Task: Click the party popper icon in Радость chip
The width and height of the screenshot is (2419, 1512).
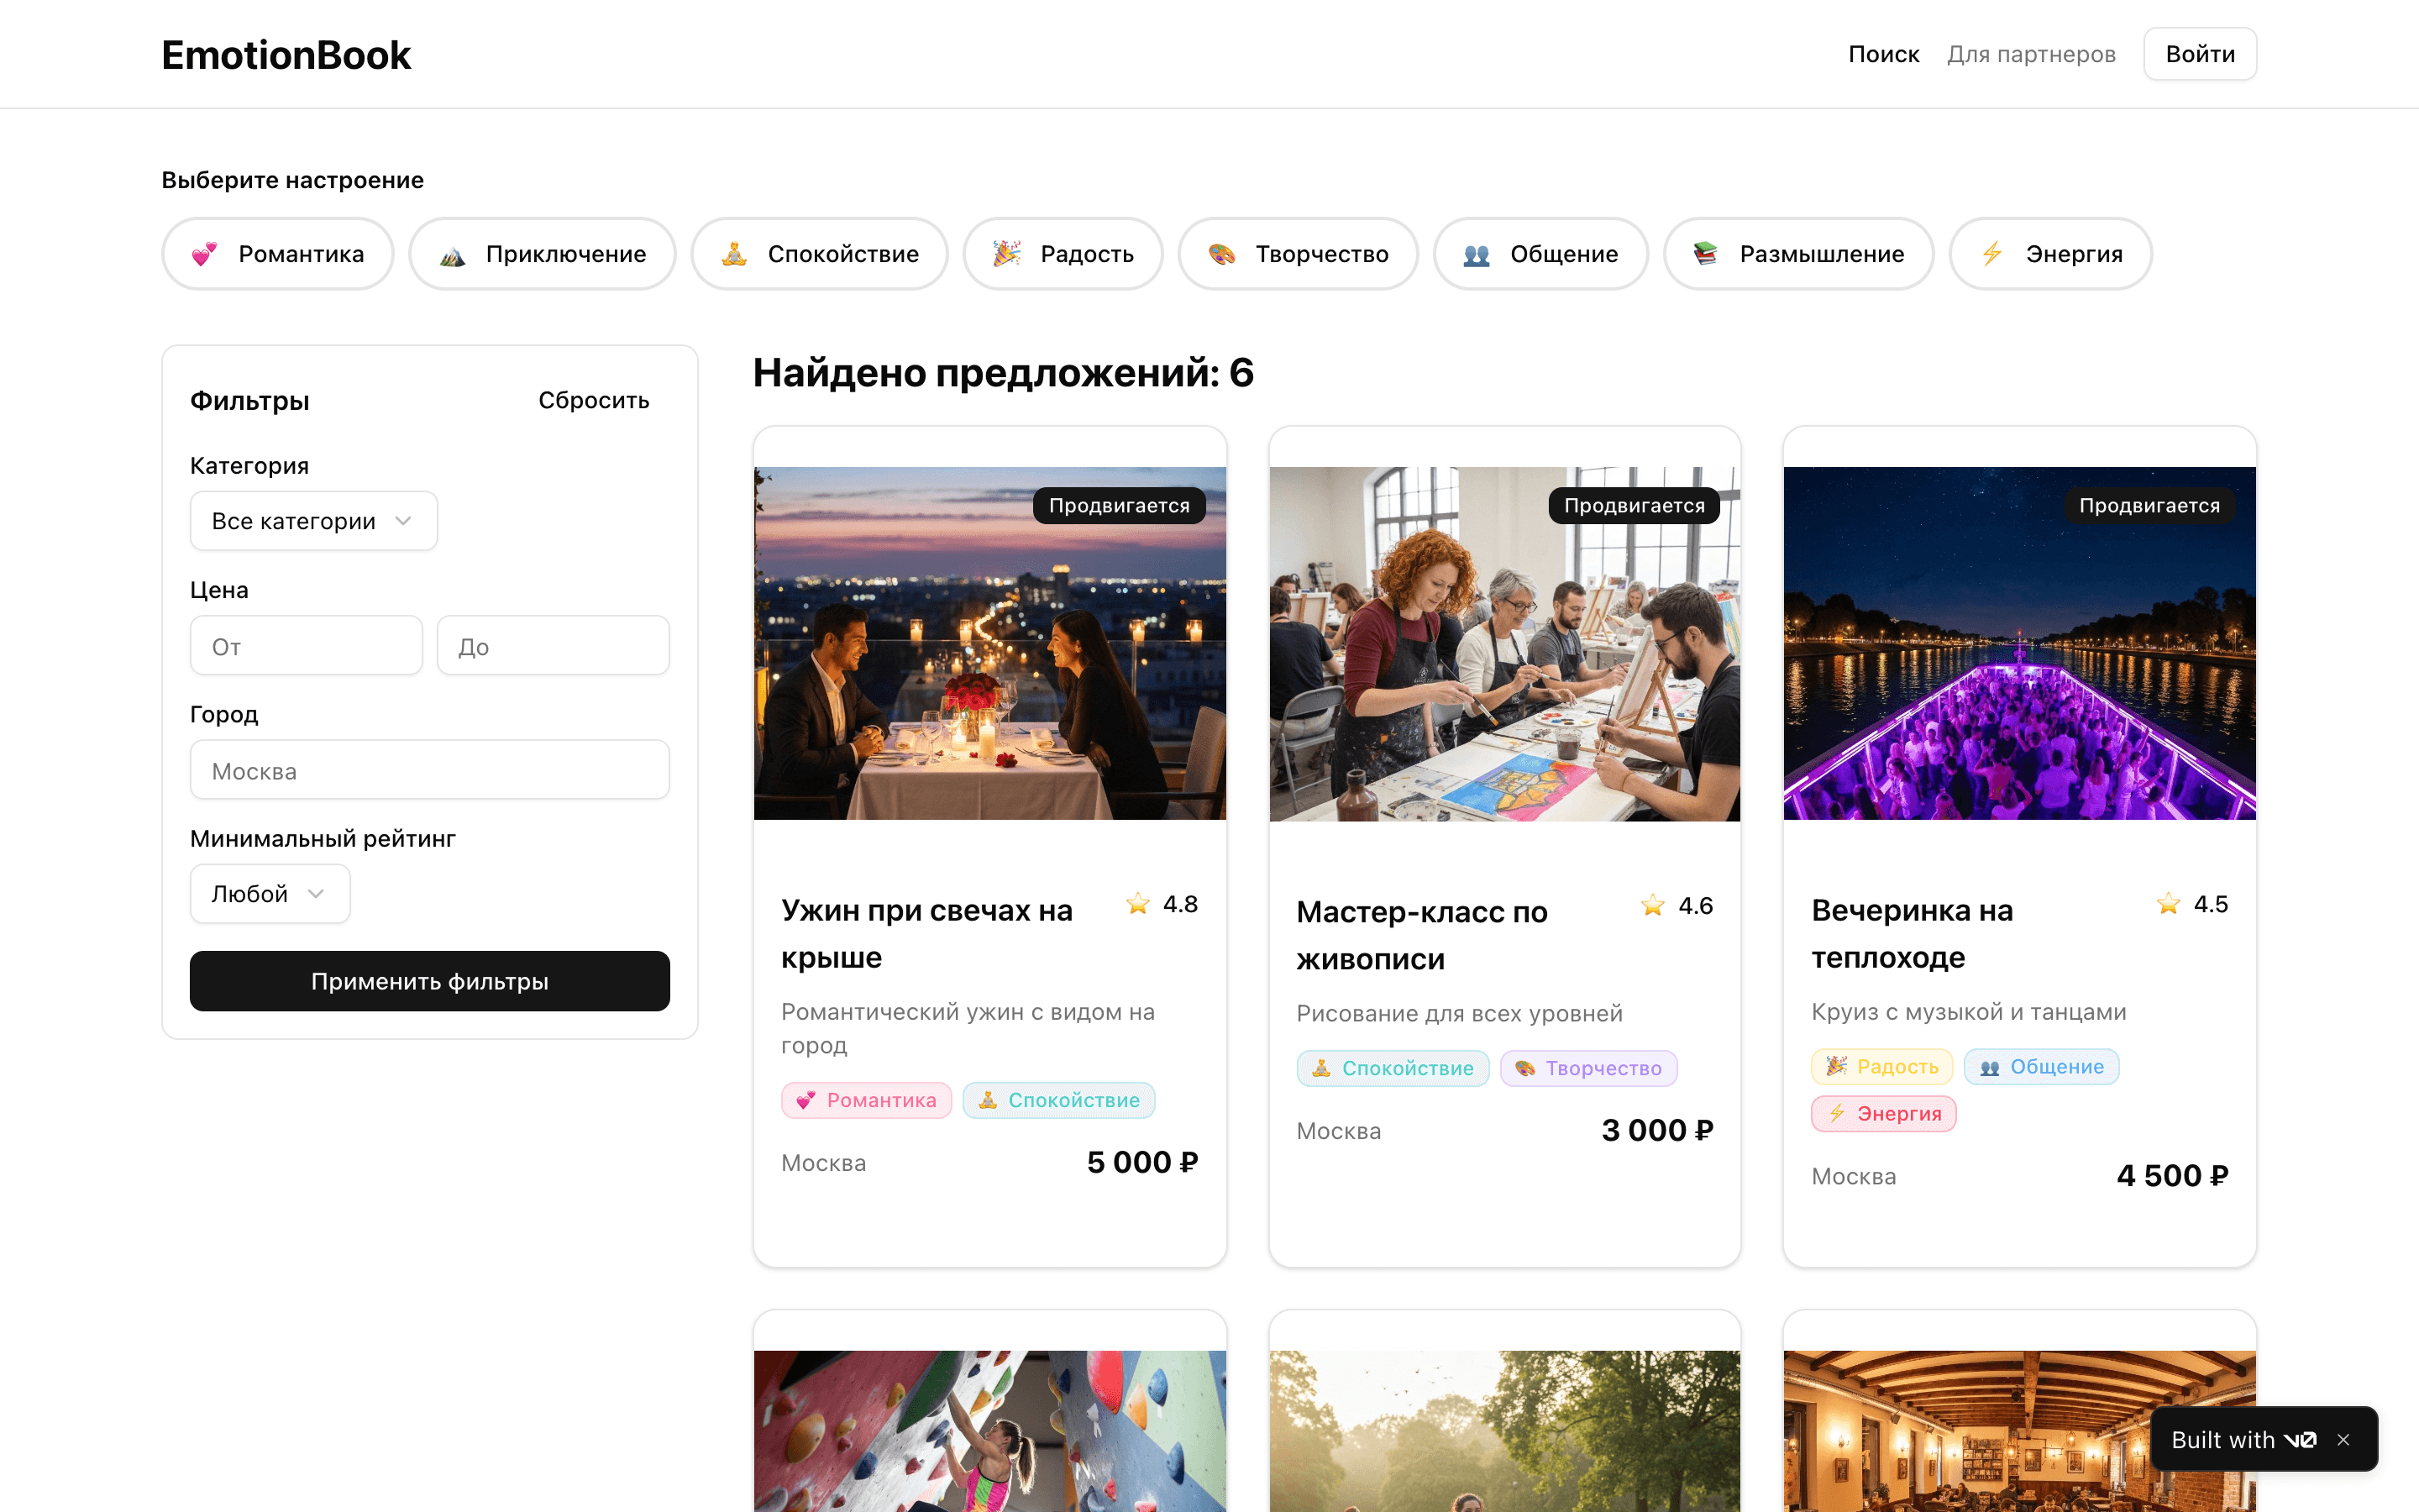Action: point(1005,254)
